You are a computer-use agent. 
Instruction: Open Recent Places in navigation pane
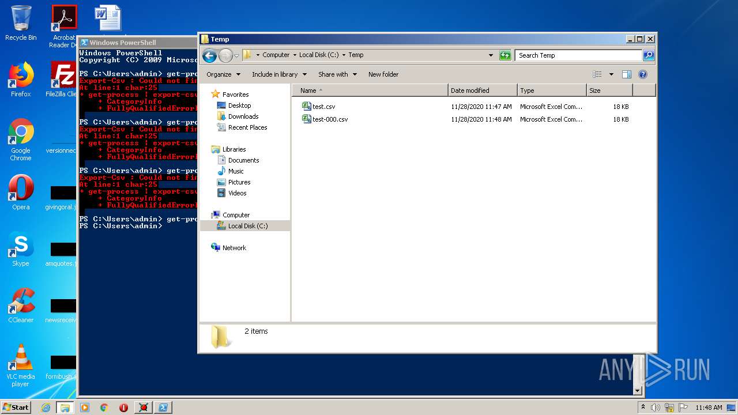point(242,127)
